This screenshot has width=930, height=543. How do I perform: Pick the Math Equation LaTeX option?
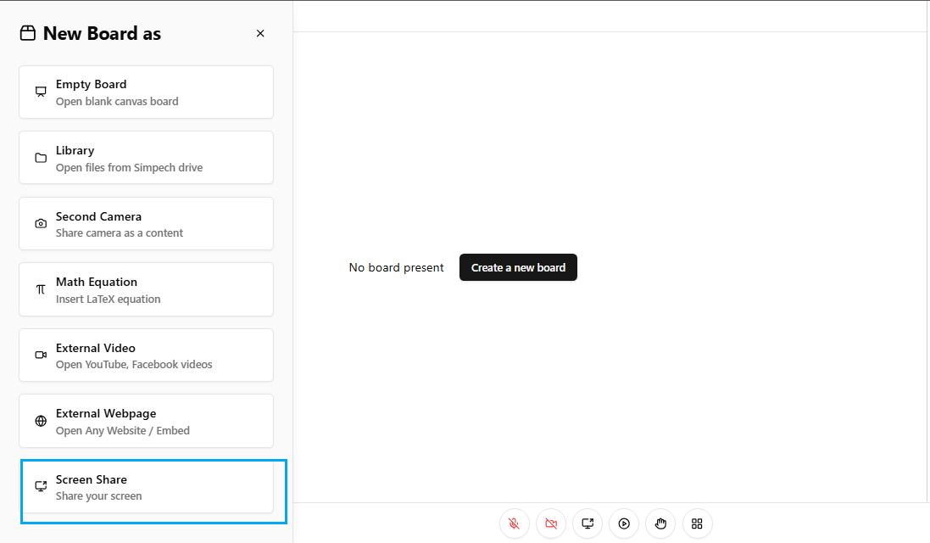tap(146, 289)
